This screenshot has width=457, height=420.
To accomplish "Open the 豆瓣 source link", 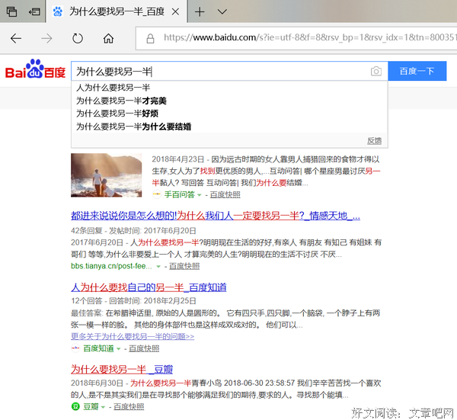I will (91, 406).
